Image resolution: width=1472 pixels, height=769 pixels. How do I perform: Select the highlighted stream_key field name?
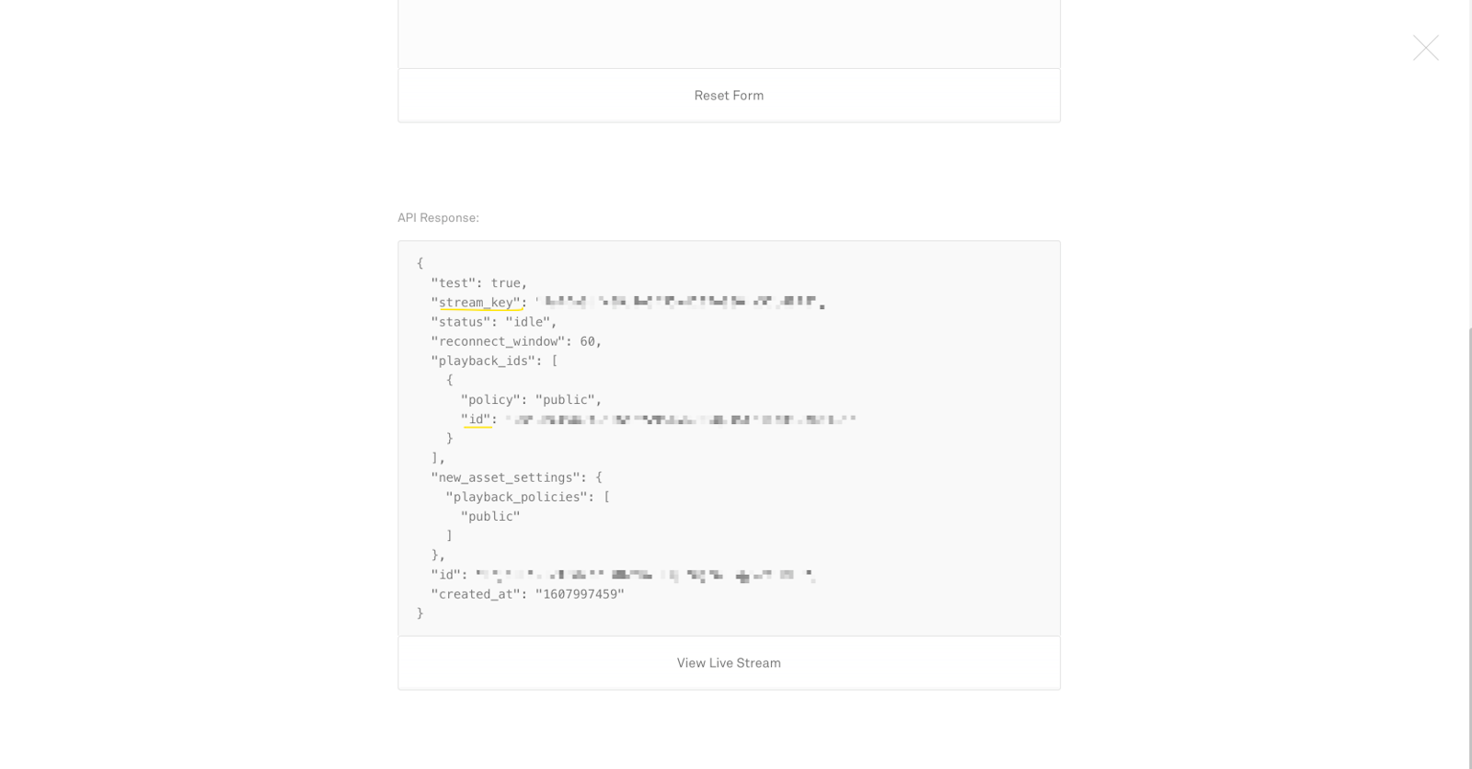click(478, 302)
